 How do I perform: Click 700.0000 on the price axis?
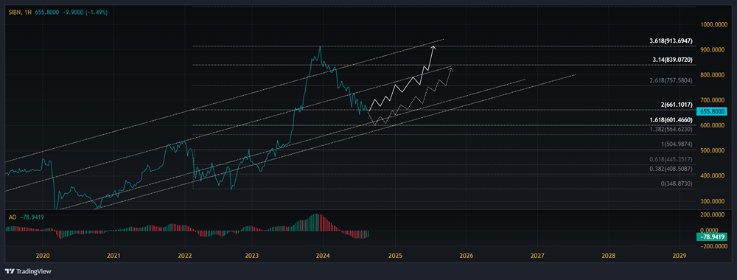click(713, 100)
